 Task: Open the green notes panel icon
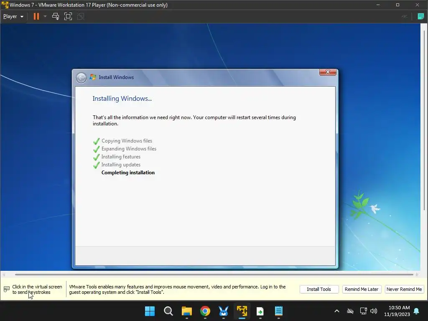420,16
